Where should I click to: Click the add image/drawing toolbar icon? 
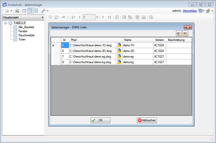coord(17,11)
